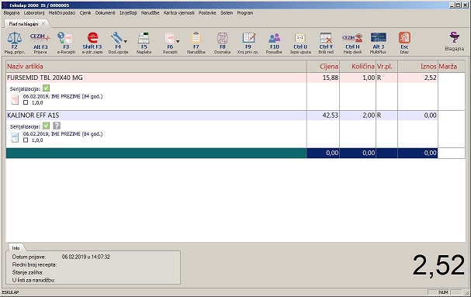Click the Iznos column header
Screen dimensions: 471x297
click(417, 67)
